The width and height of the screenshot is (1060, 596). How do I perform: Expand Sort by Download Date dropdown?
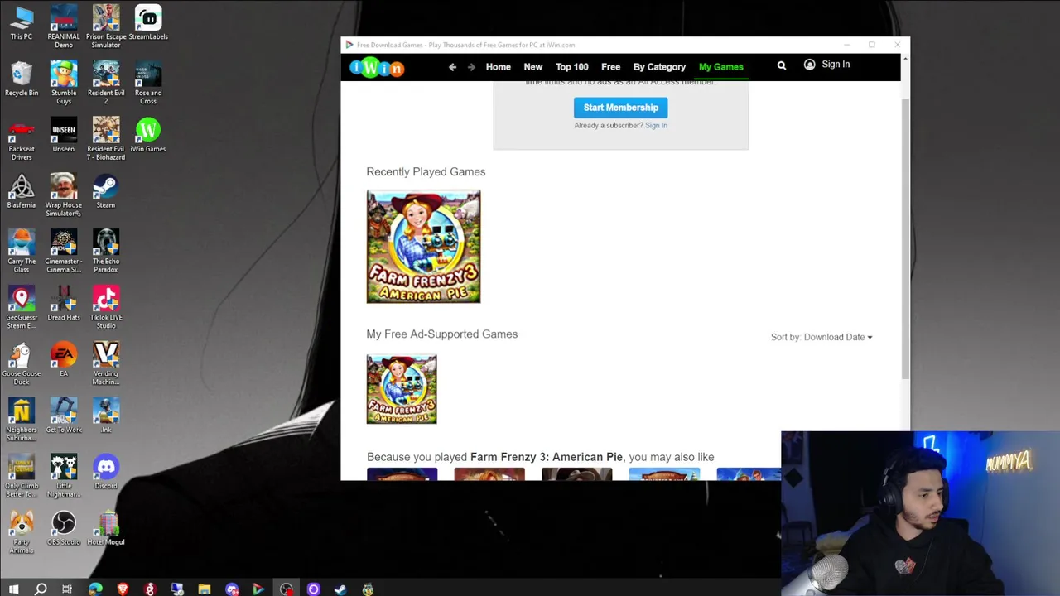[821, 337]
